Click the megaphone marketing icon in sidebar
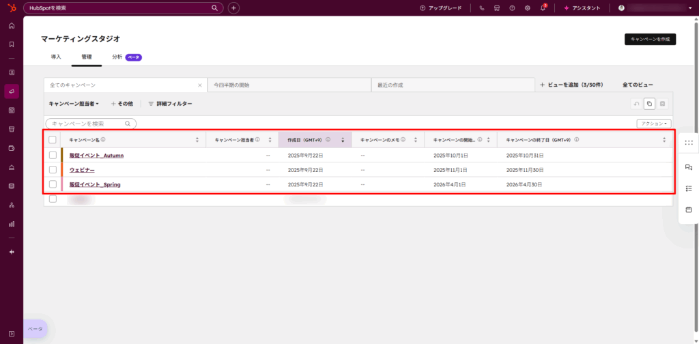 point(12,91)
